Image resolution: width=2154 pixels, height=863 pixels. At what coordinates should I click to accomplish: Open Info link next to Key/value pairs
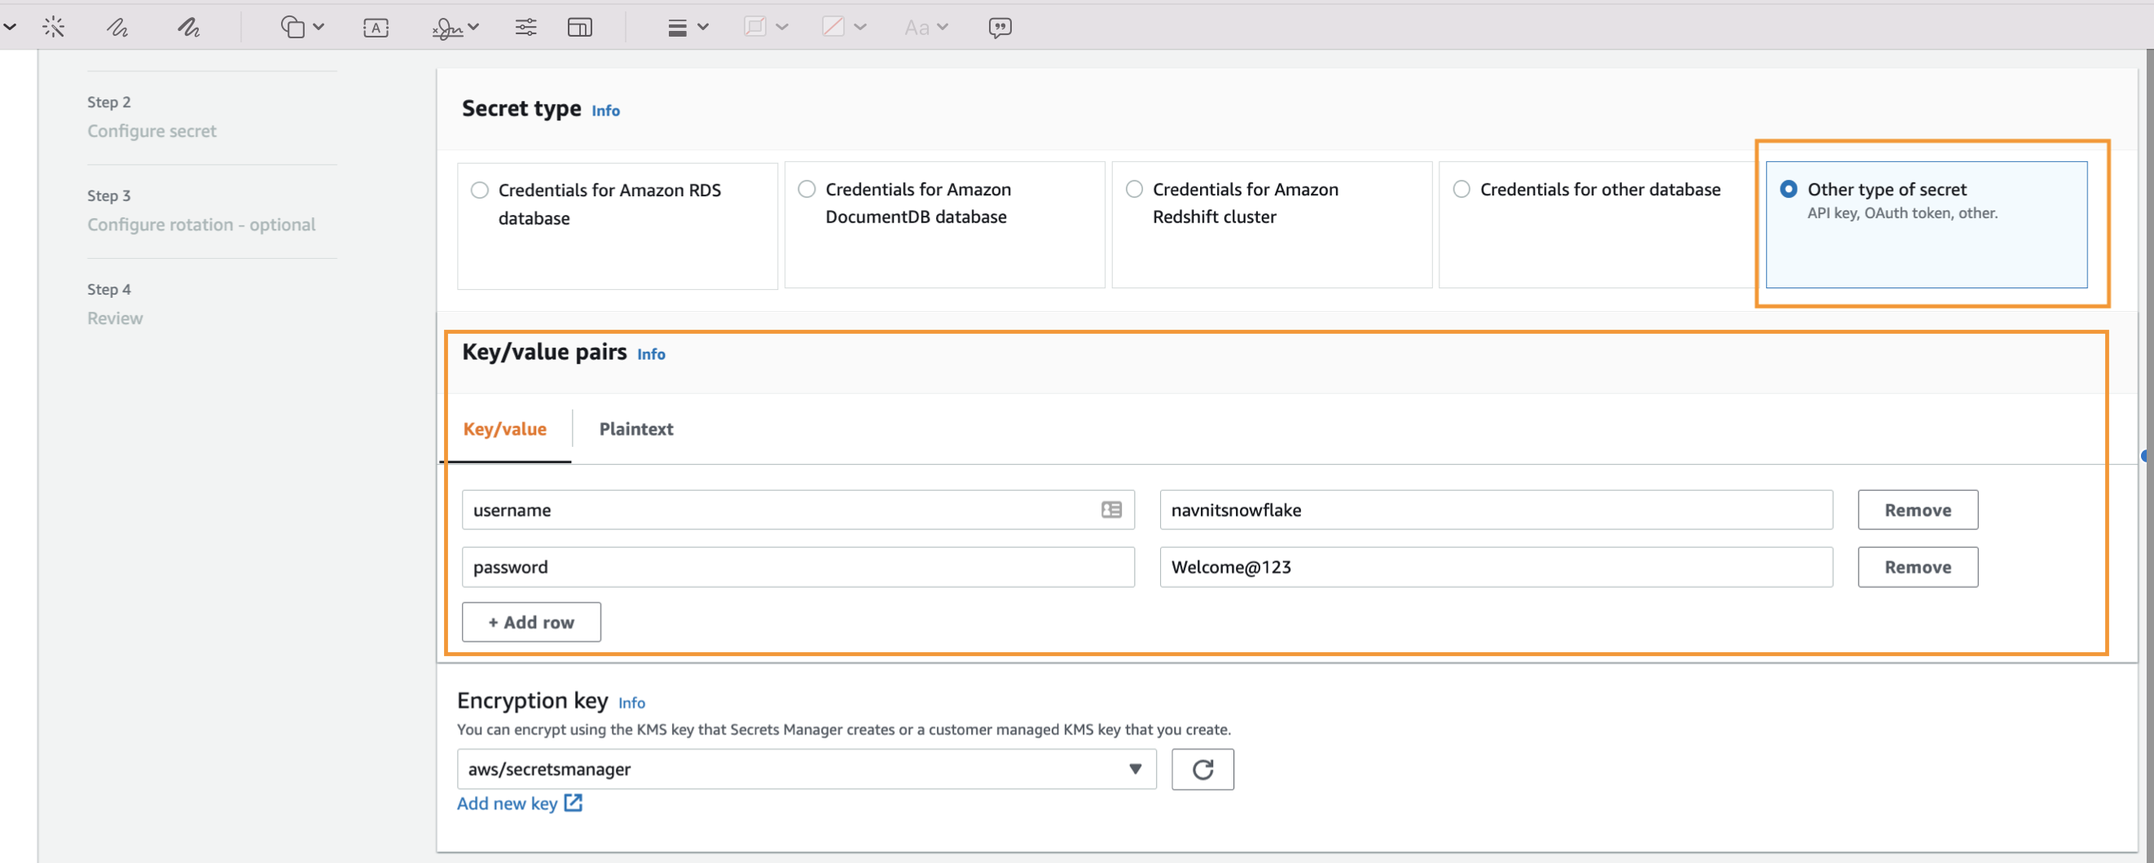click(652, 354)
